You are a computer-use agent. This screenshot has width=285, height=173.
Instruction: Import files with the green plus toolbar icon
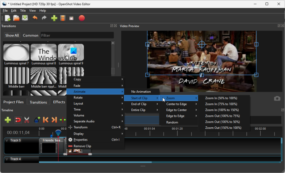click(54, 18)
